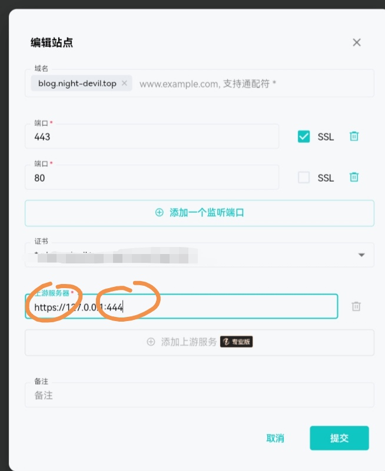Submit with the 提交 button

(x=339, y=438)
